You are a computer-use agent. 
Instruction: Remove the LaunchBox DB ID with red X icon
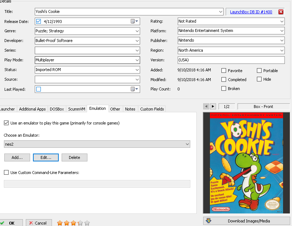tap(281, 12)
